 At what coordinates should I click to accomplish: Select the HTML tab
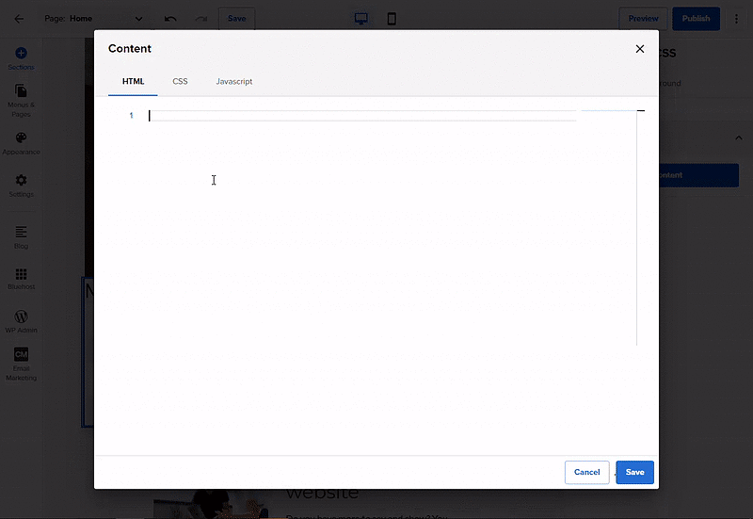point(133,82)
